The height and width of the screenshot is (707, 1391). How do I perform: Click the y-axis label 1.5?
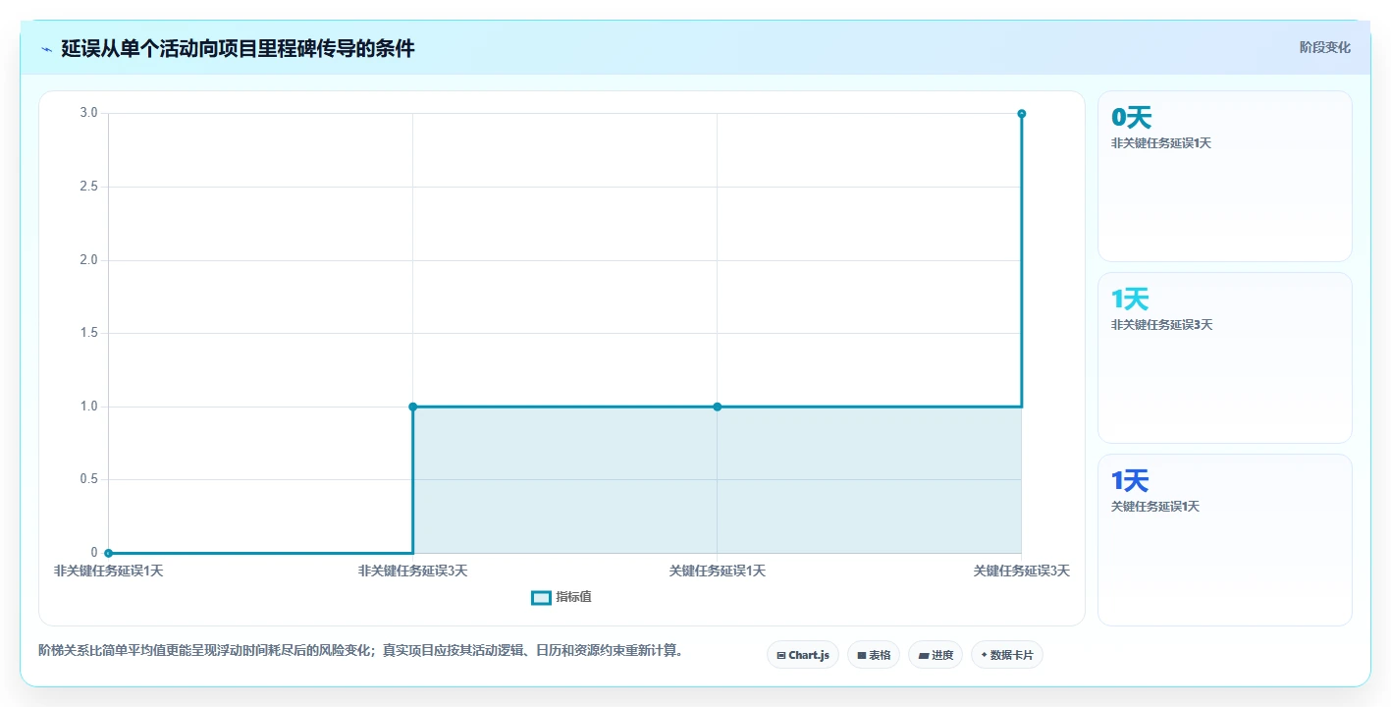click(88, 333)
